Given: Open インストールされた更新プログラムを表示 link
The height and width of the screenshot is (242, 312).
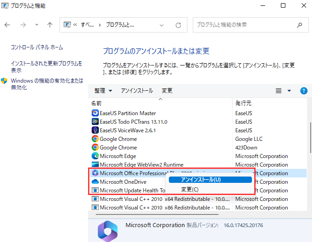Looking at the screenshot, I should [47, 67].
